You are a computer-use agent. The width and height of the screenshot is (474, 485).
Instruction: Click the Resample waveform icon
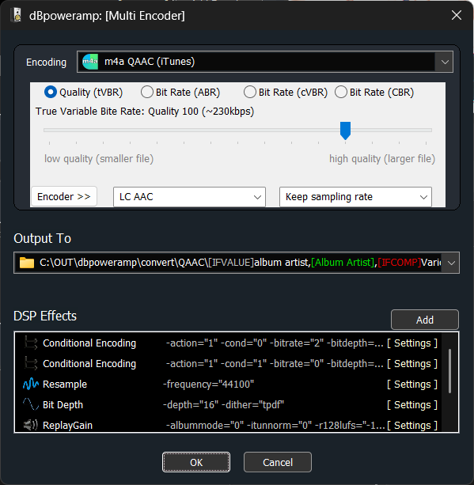coord(31,385)
